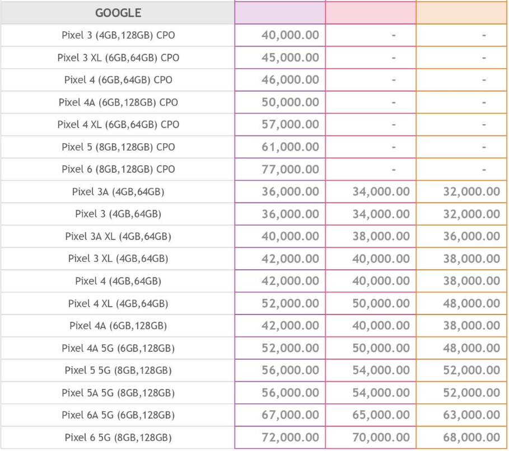Click the 48,000.00 price for Pixel 4 XL

click(x=471, y=303)
